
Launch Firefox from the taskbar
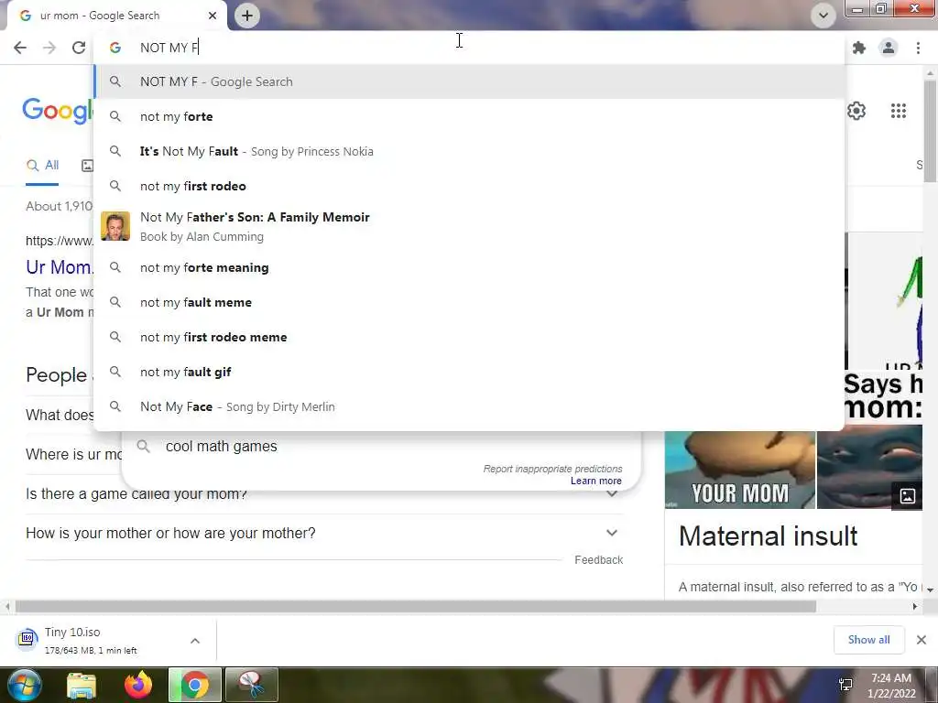(x=138, y=686)
